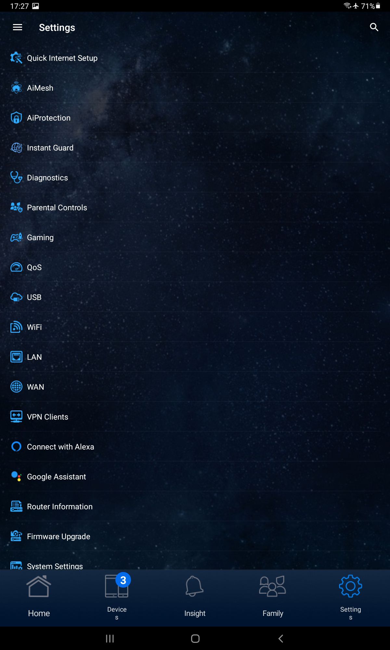Select the QoS gauge icon
This screenshot has width=390, height=650.
(x=16, y=267)
